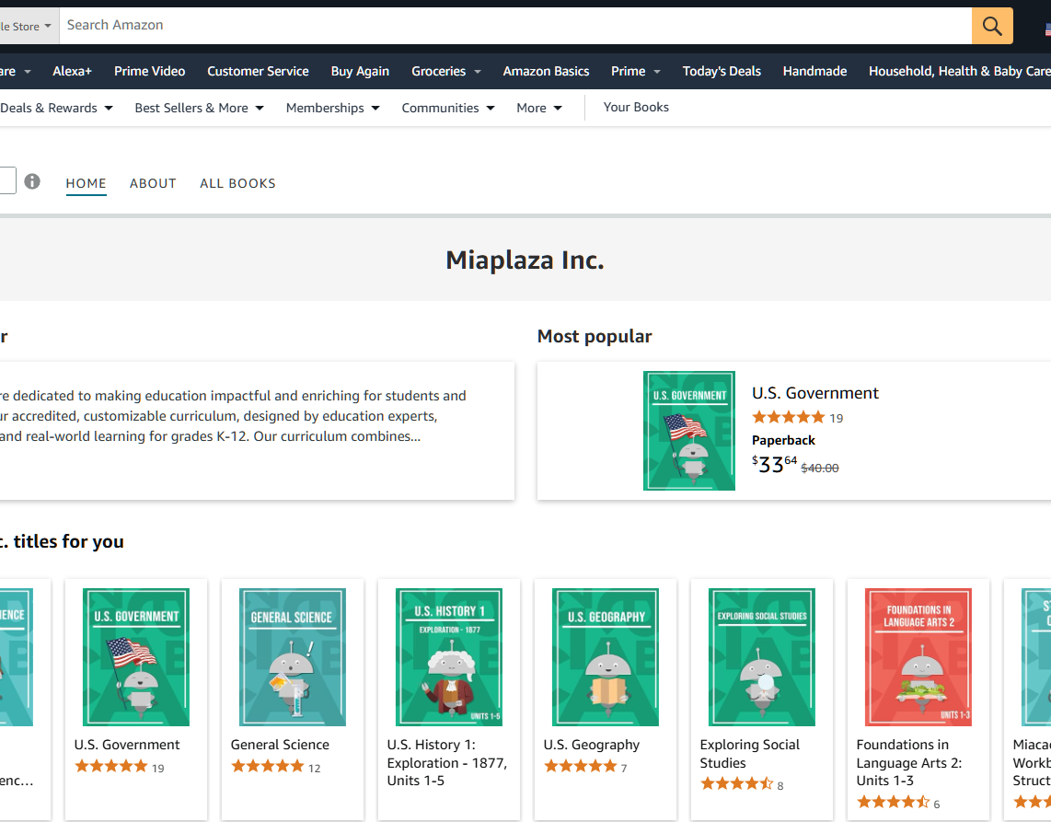Click Exploring Social Studies rating with 8 reviews

[742, 784]
